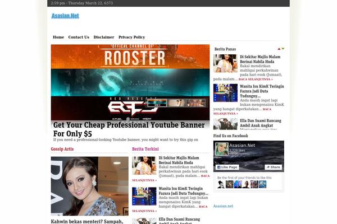Screen dimensions: 337x224
Task: Open the Asasian.Net site logo
Action: pos(65,16)
